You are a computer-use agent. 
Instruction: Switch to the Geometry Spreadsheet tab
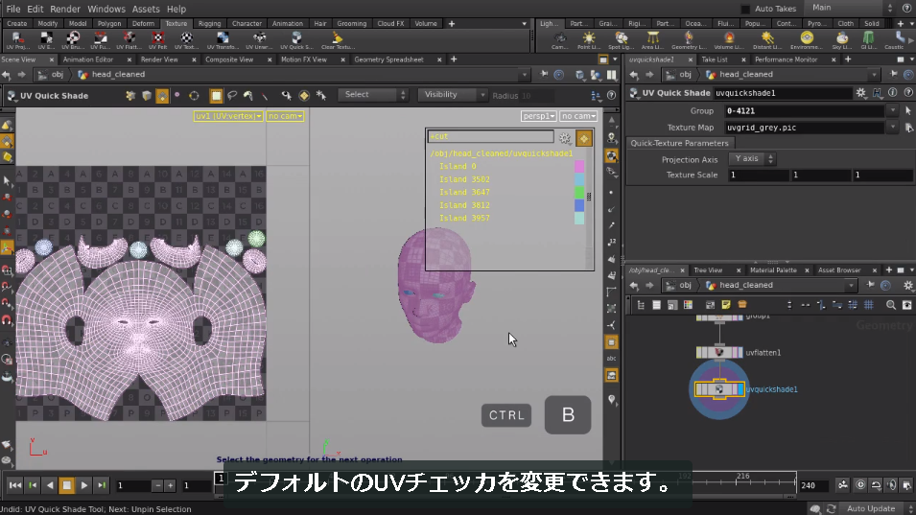(388, 59)
